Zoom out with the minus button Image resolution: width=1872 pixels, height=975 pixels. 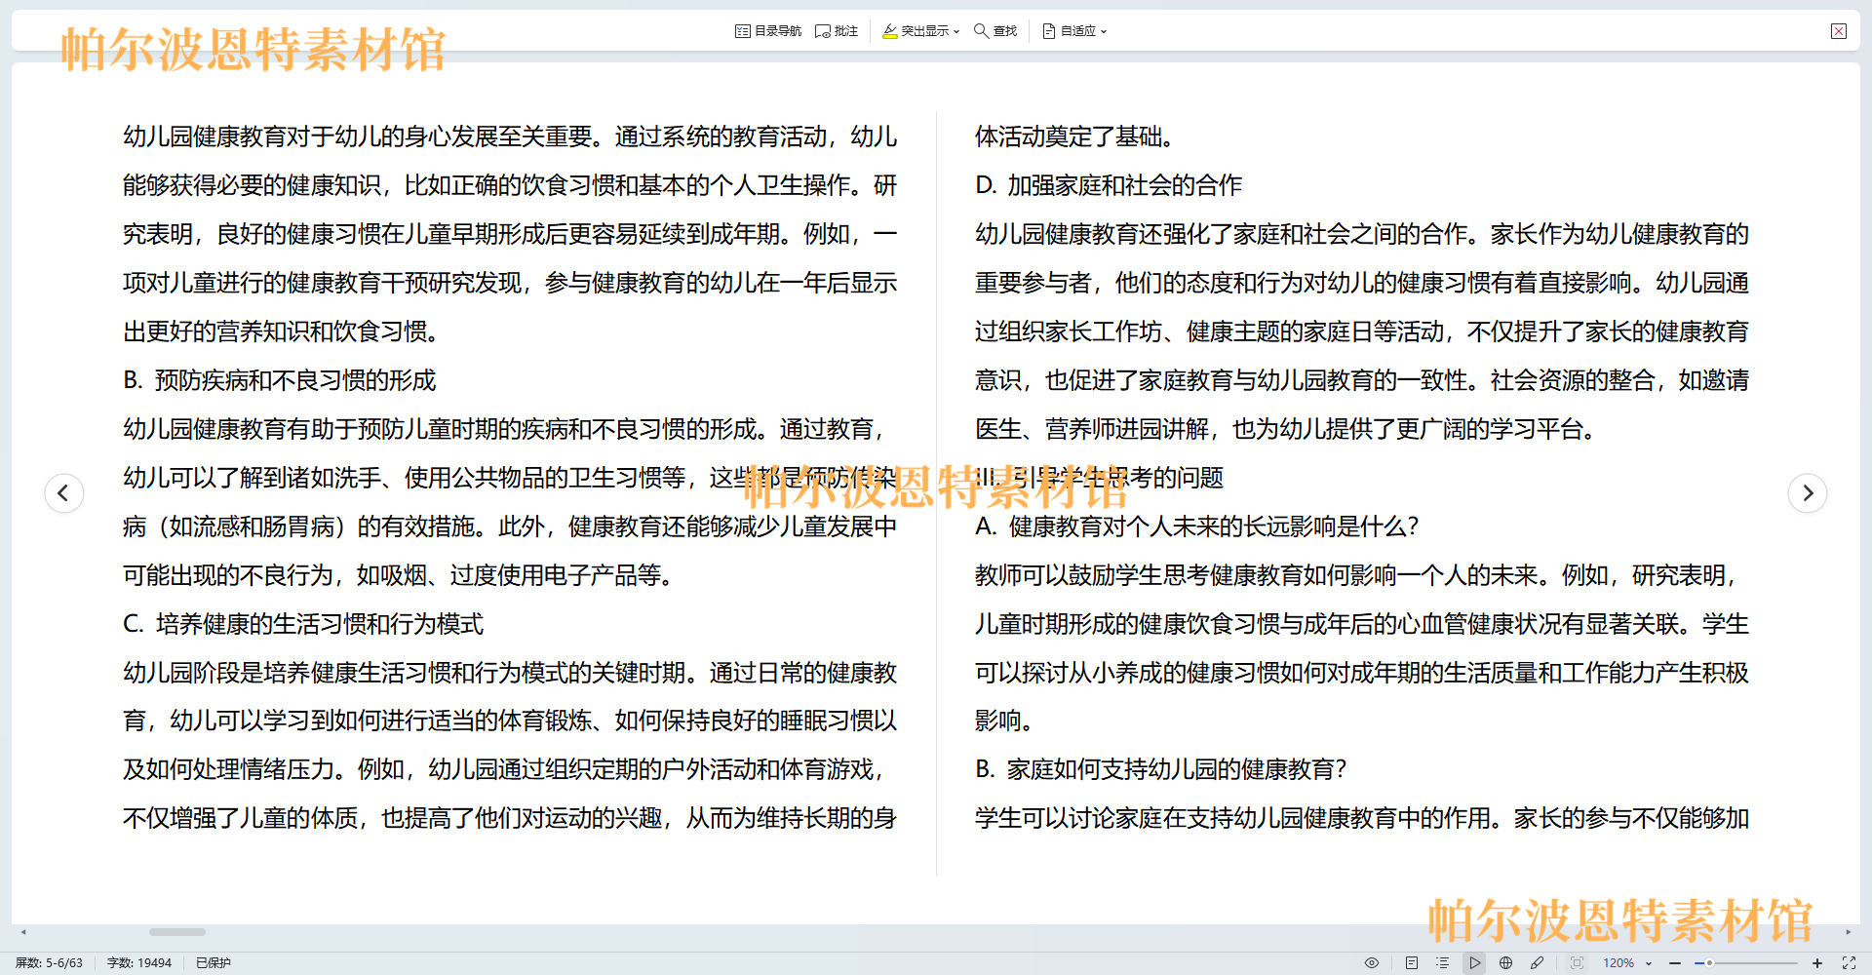coord(1675,963)
